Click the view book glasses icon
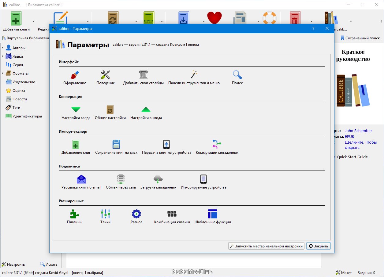384x277 pixels. pos(150,18)
